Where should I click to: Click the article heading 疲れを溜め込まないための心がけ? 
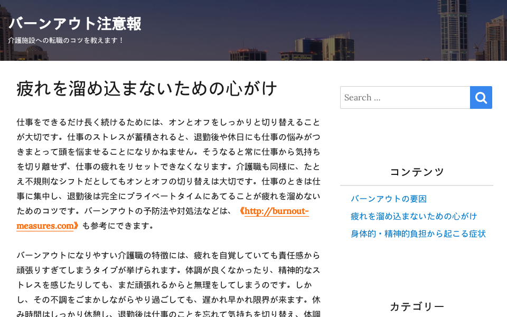click(x=147, y=88)
